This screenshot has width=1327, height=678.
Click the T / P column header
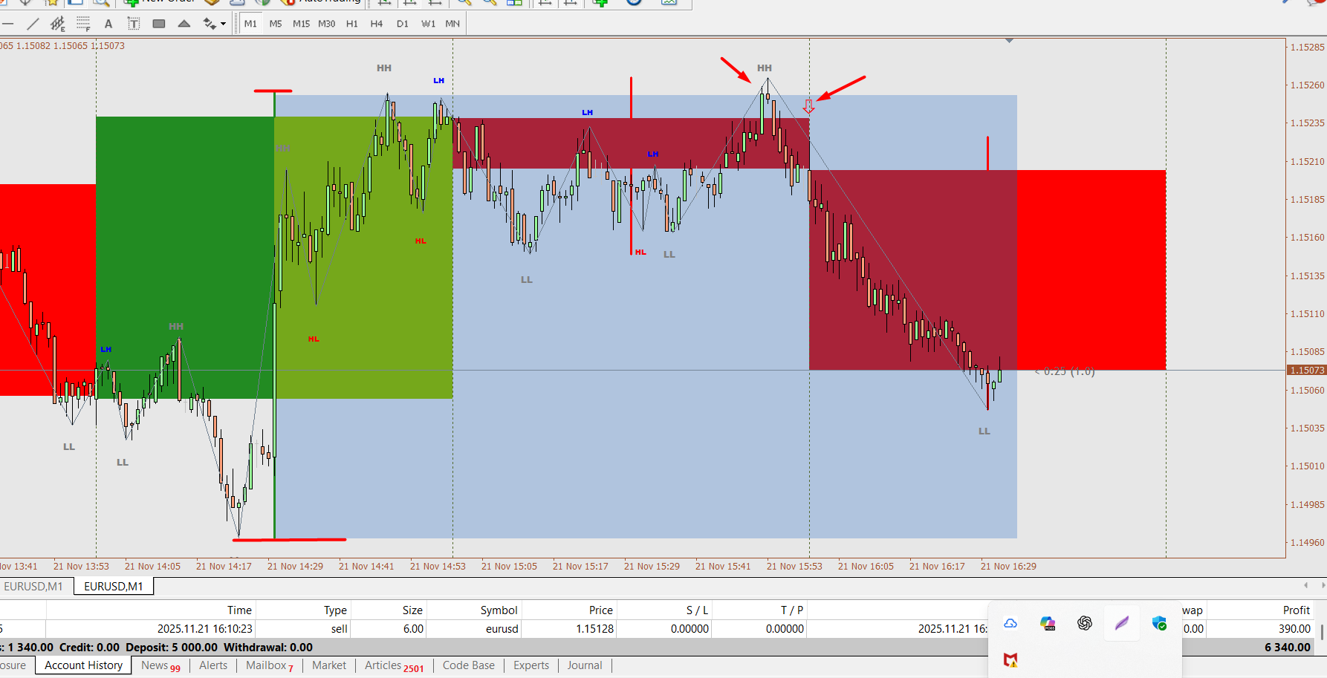pos(759,610)
